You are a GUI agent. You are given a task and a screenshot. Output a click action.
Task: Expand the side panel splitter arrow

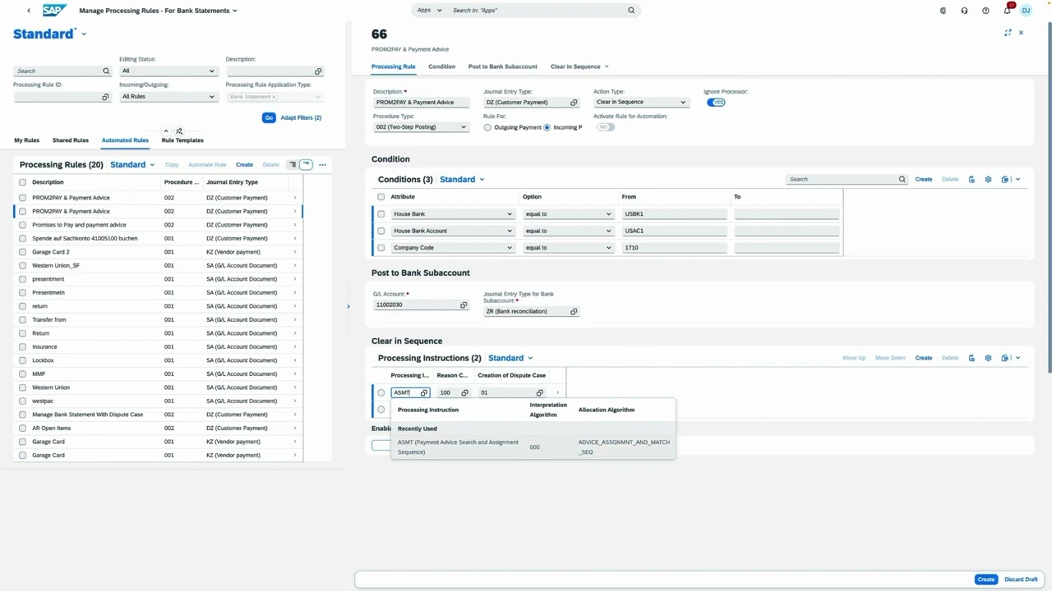(348, 306)
